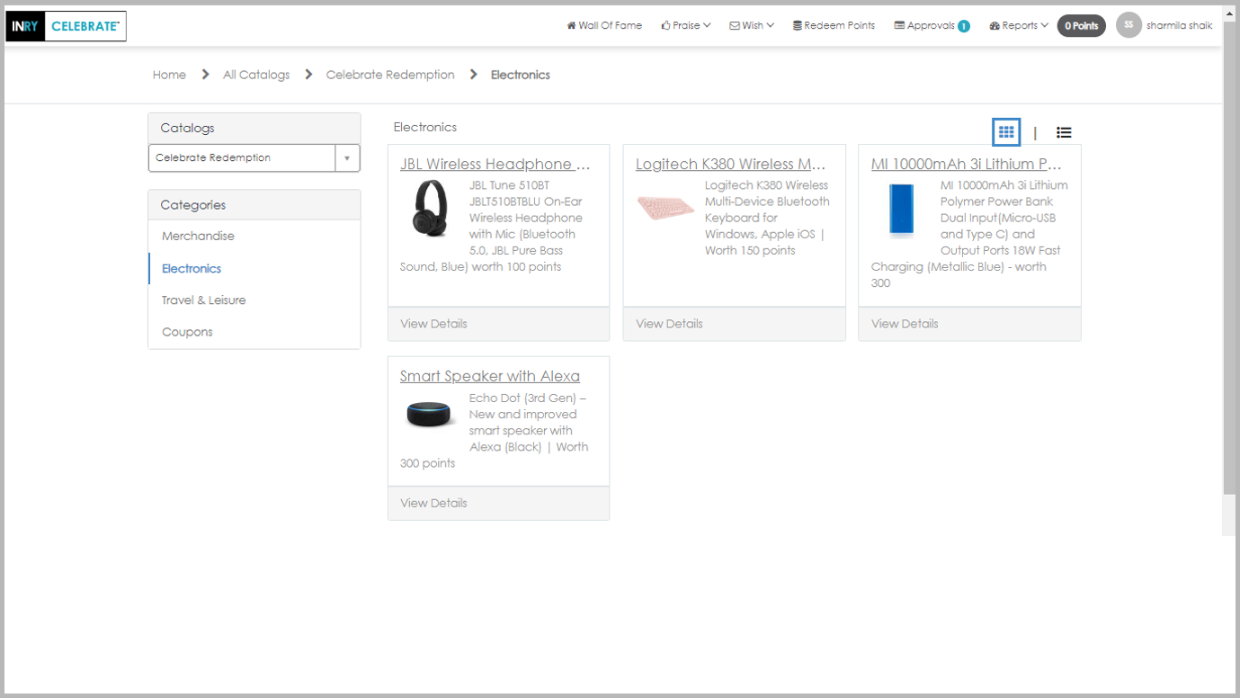View Details of Logitech K380 keyboard
This screenshot has width=1240, height=698.
(669, 324)
